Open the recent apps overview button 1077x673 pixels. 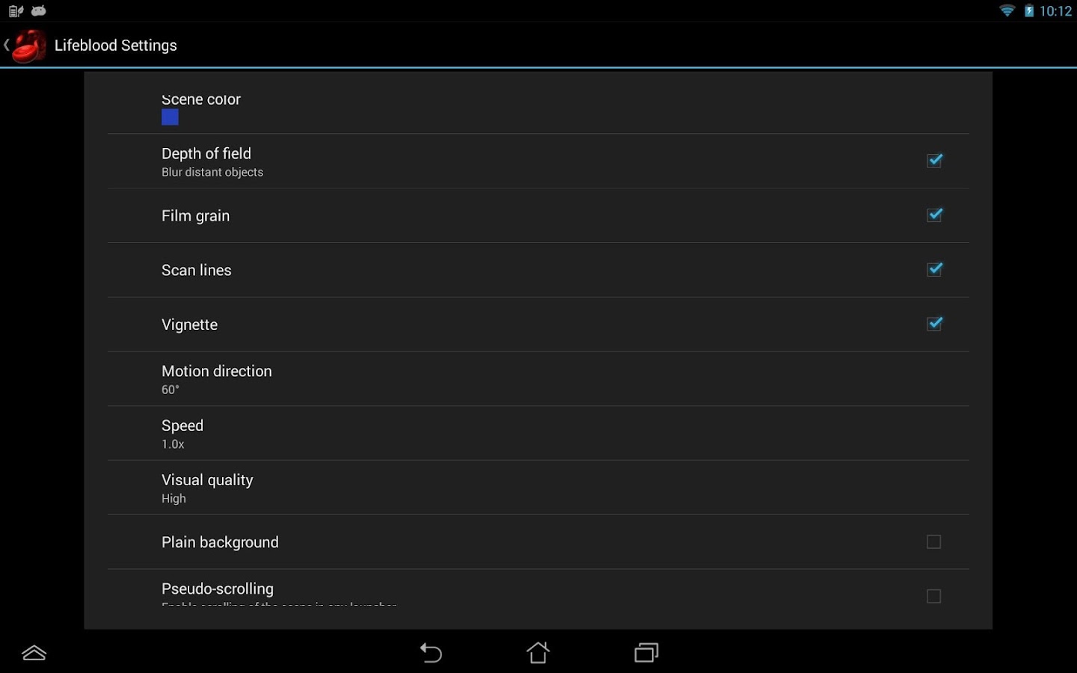point(646,652)
